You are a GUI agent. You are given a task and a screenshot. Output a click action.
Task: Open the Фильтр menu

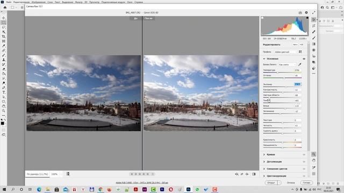(79, 2)
